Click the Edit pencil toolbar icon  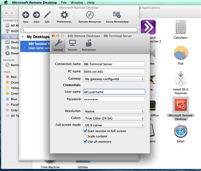[x=47, y=15]
